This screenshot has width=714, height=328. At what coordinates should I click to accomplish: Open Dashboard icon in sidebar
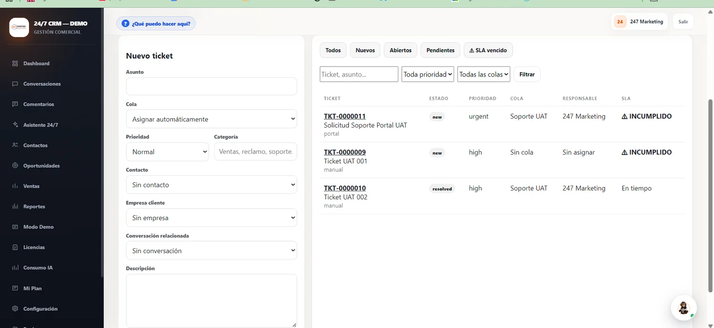click(x=15, y=64)
